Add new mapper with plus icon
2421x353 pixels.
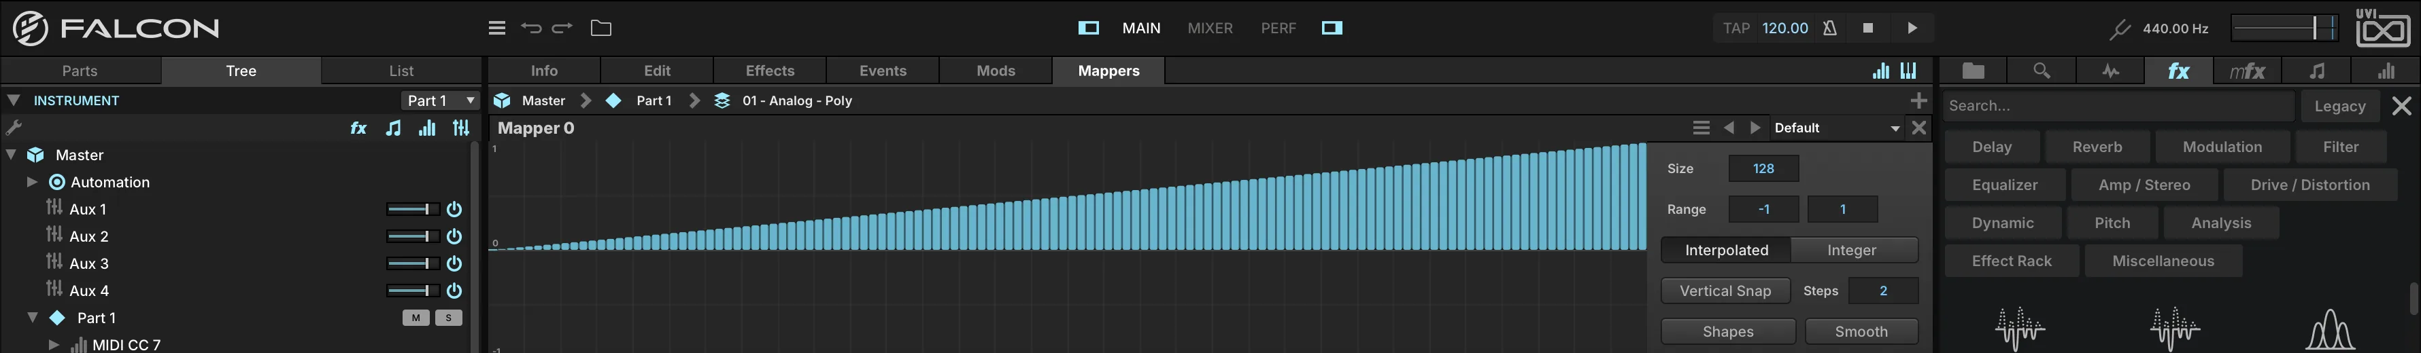click(1918, 100)
